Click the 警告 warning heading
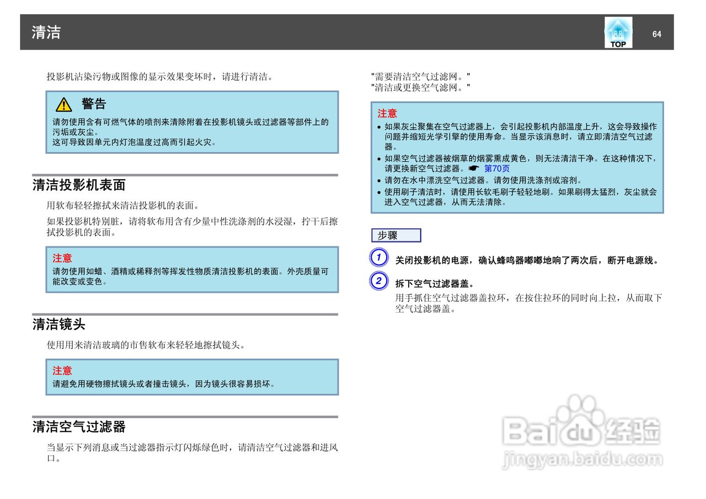Viewport: 706px width, 499px height. point(93,104)
